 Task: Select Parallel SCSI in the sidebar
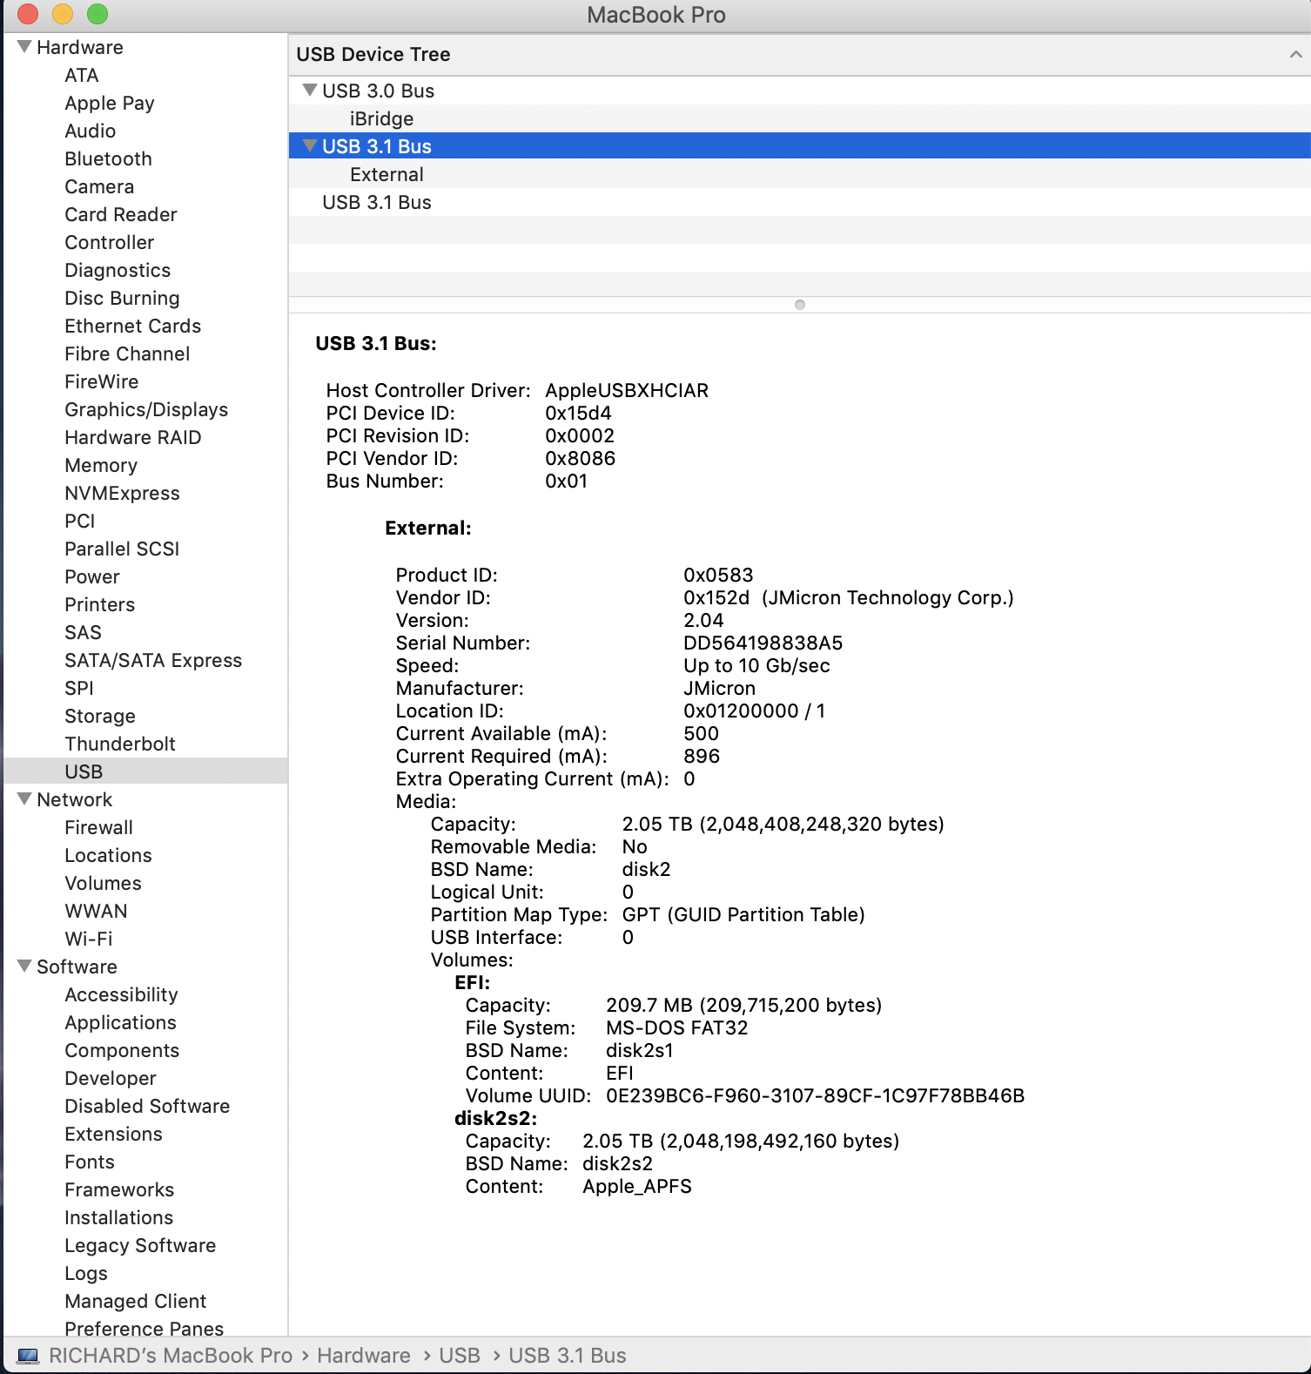(122, 549)
